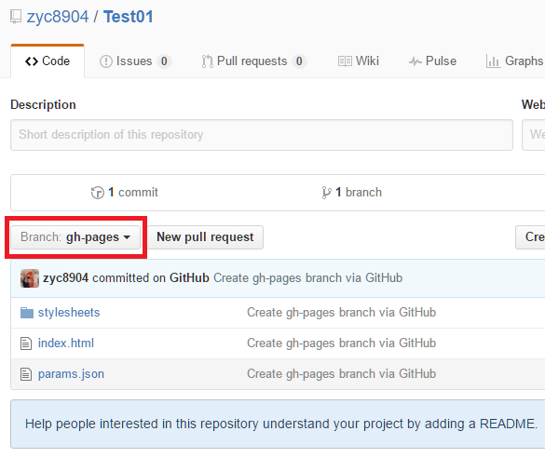
Task: Click the zyc8904 committer avatar thumbnail
Action: tap(30, 278)
